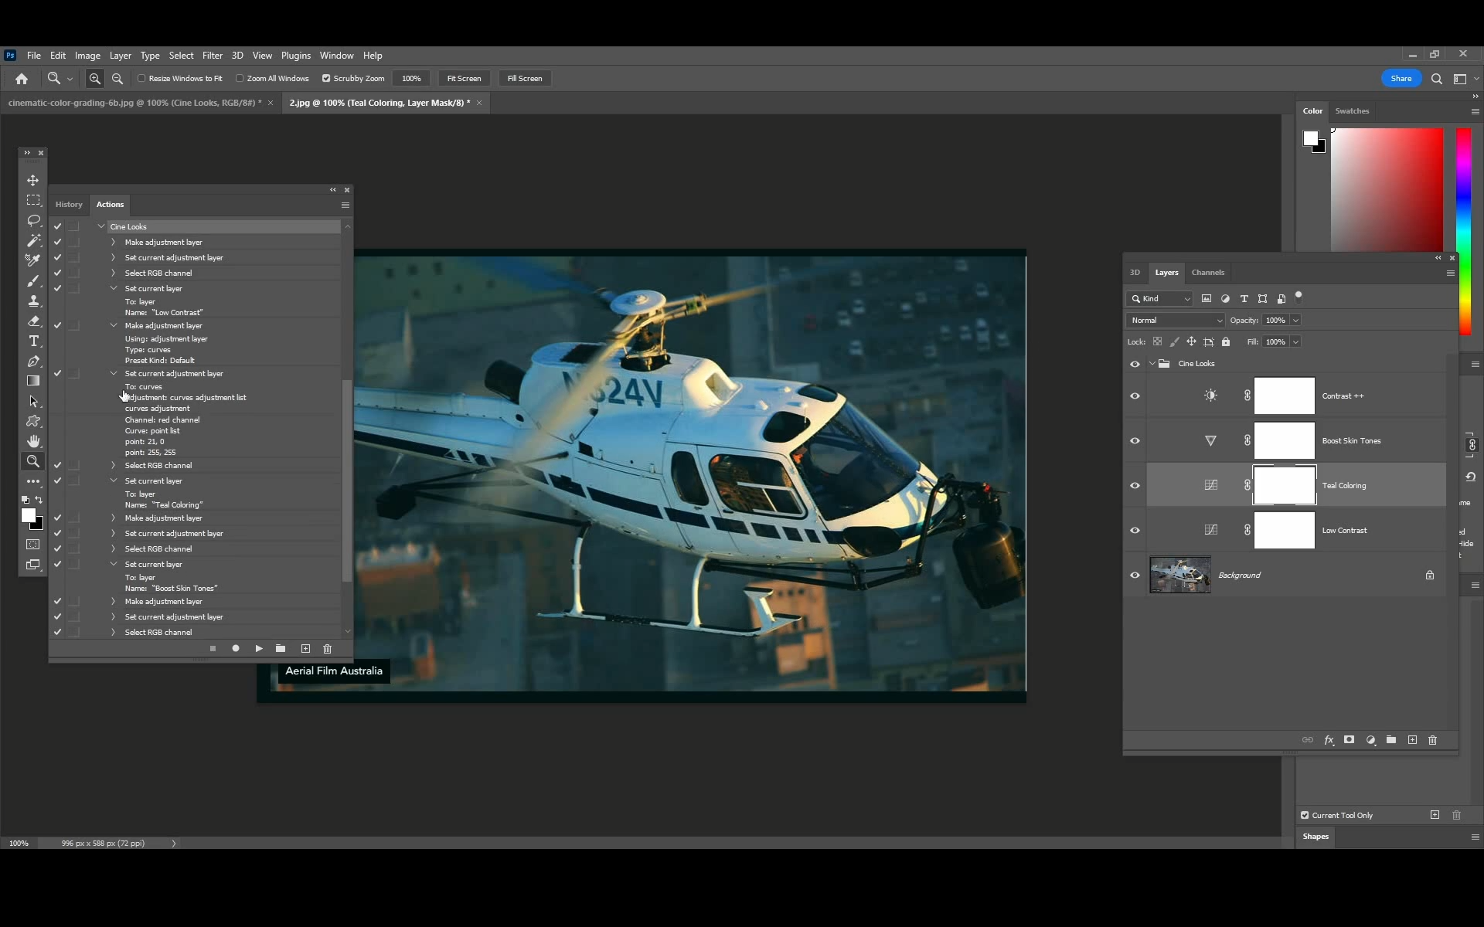Image resolution: width=1484 pixels, height=927 pixels.
Task: Add a layer mask from Layers panel
Action: click(1350, 740)
